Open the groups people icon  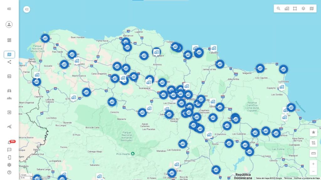(x=9, y=98)
